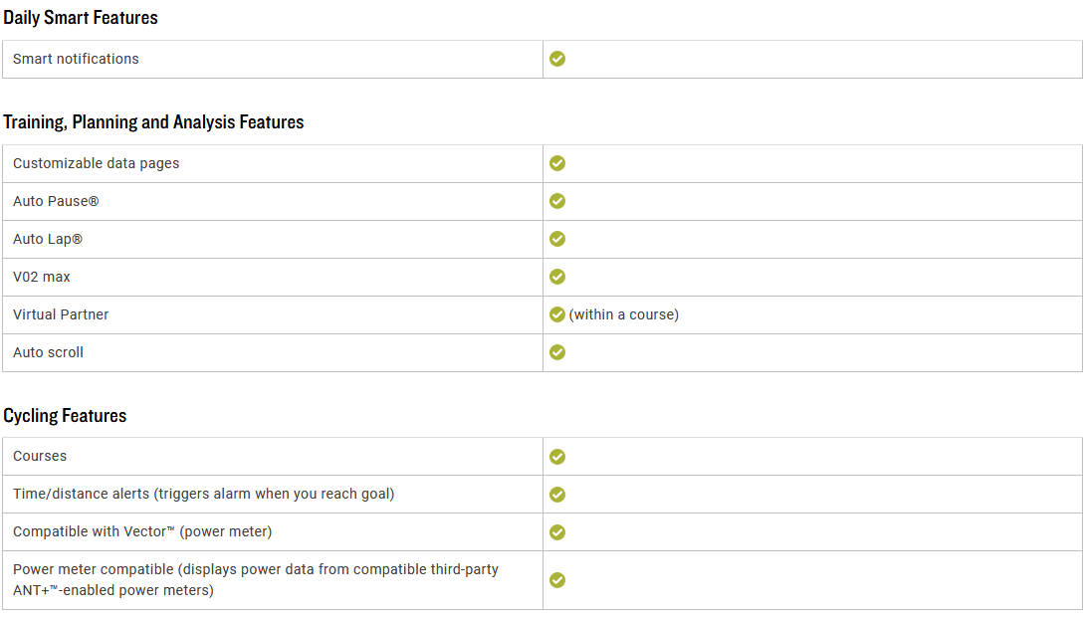The height and width of the screenshot is (617, 1087).
Task: Click the Courses row checkmark icon
Action: [557, 456]
